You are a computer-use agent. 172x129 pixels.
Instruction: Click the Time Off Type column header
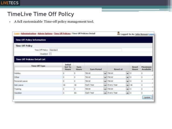point(38,66)
